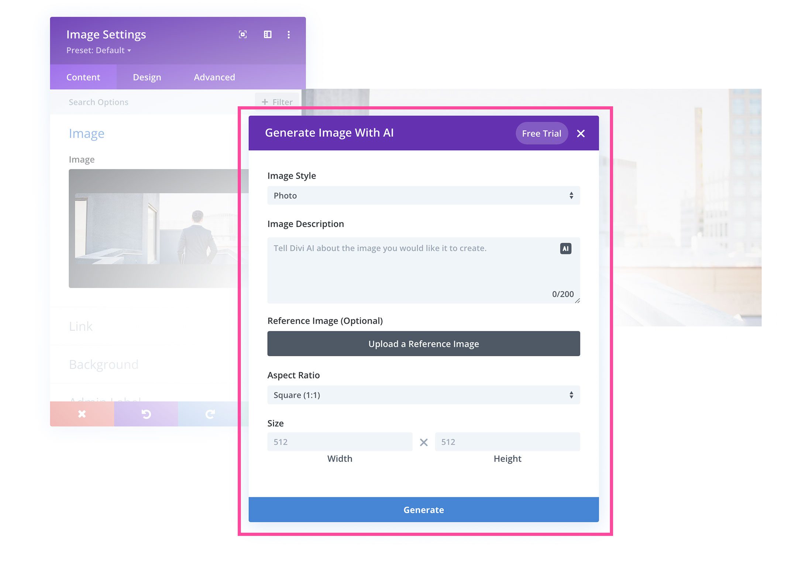Click the close X icon on Generate Image dialog
Image resolution: width=812 pixels, height=564 pixels.
tap(580, 133)
